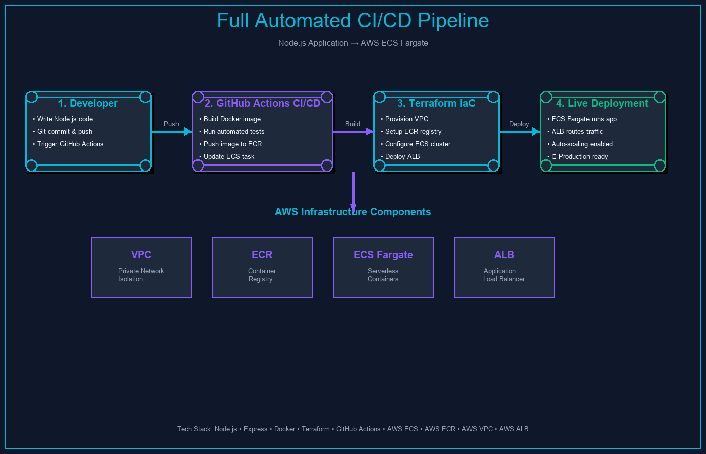Click the "3. Terraform IaC" stage heading

pyautogui.click(x=436, y=103)
